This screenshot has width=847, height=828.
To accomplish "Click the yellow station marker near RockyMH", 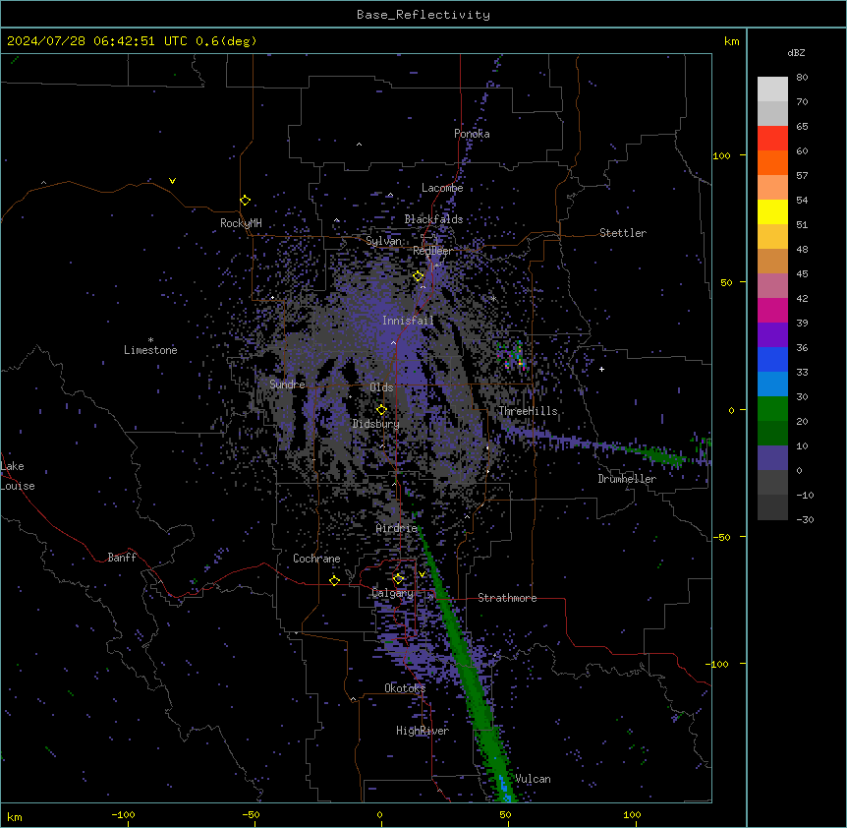I will coord(245,200).
